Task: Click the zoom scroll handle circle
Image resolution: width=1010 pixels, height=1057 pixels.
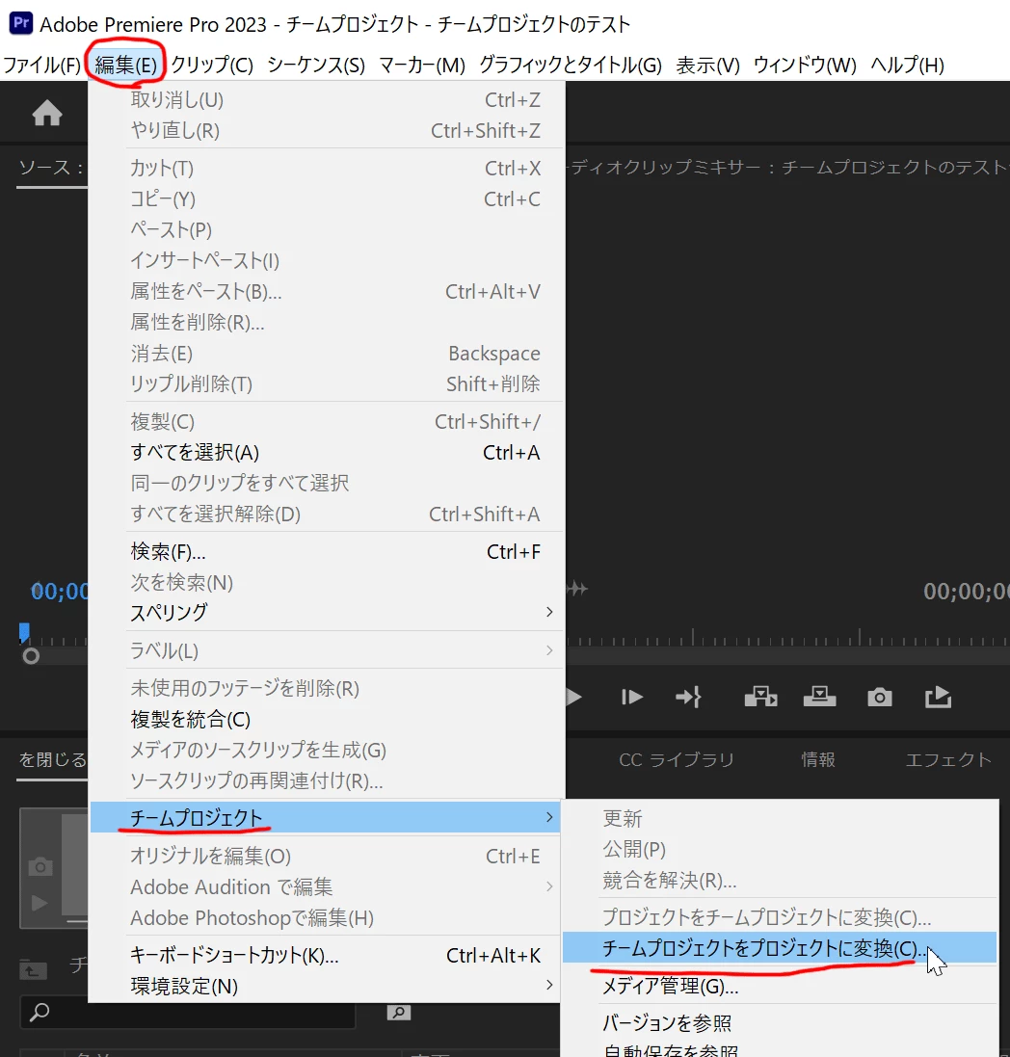Action: (x=31, y=656)
